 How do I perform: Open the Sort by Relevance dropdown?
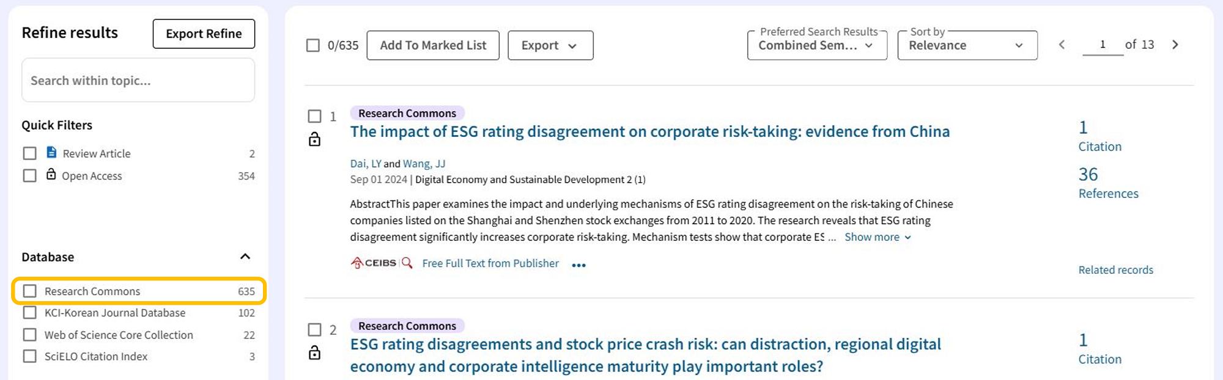point(967,45)
